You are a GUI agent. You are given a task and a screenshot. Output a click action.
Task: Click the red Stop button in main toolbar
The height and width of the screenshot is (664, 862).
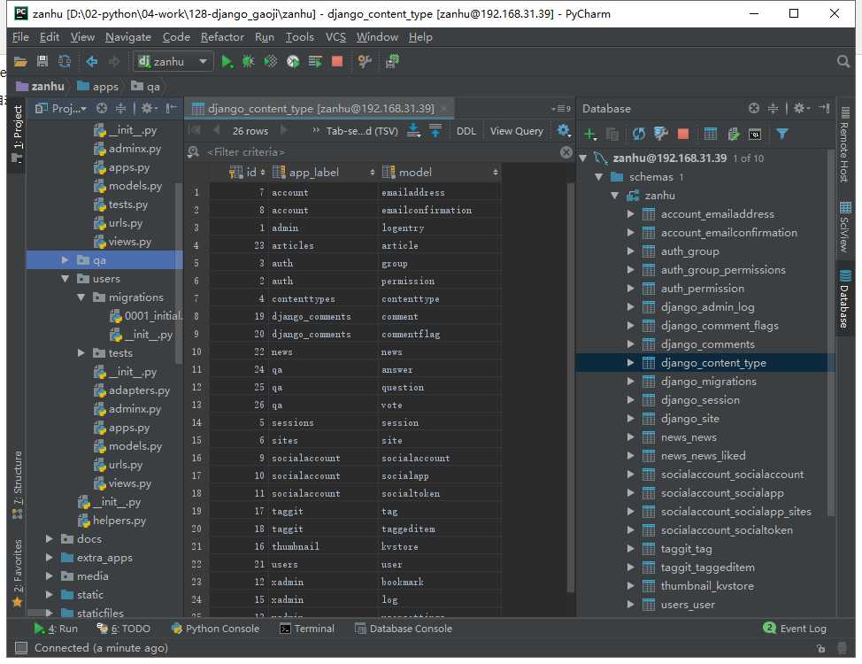[337, 62]
